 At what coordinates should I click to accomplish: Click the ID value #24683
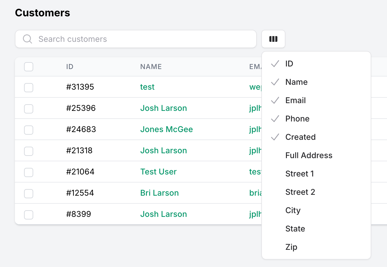[x=81, y=129]
